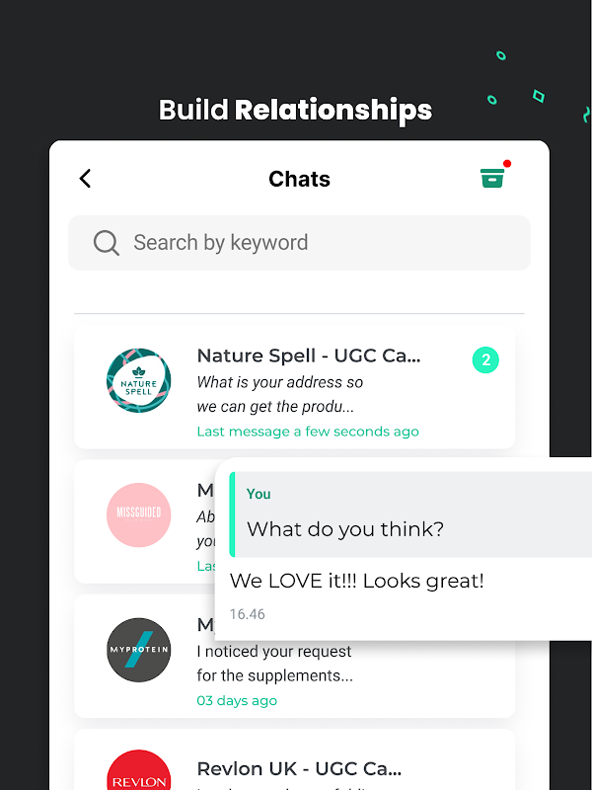The image size is (592, 790).
Task: Click the unread badge showing 2
Action: (x=485, y=360)
